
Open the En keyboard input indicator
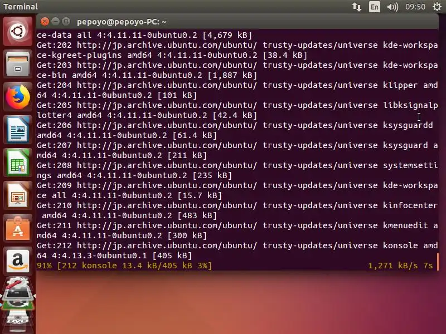click(374, 7)
